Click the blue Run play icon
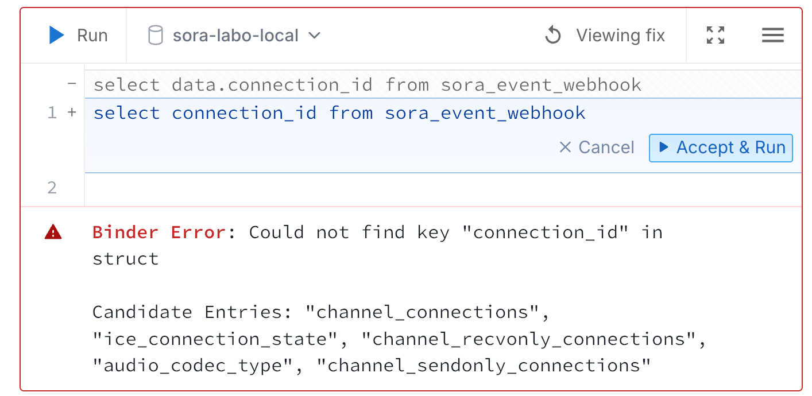The width and height of the screenshot is (812, 396). click(x=56, y=36)
